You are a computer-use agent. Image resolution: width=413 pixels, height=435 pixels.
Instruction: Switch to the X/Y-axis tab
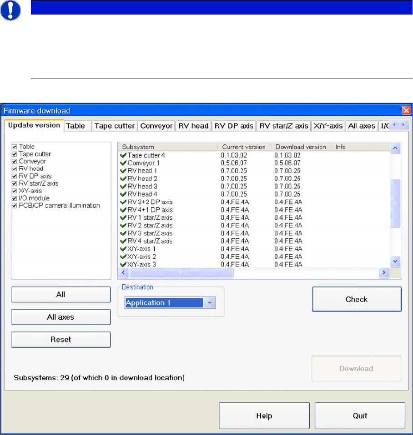[x=328, y=126]
